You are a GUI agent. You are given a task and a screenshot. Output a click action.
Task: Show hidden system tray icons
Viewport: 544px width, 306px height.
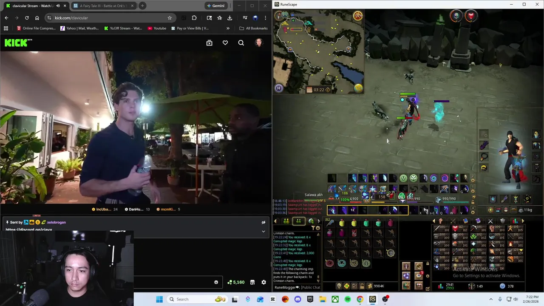pos(491,299)
